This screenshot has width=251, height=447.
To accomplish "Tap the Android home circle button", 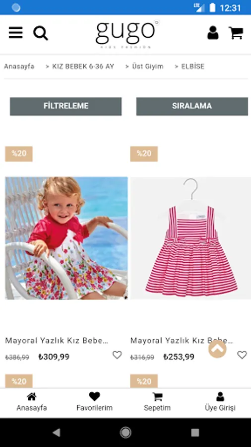I will (125, 433).
